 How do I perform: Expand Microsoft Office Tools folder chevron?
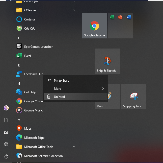[74, 147]
